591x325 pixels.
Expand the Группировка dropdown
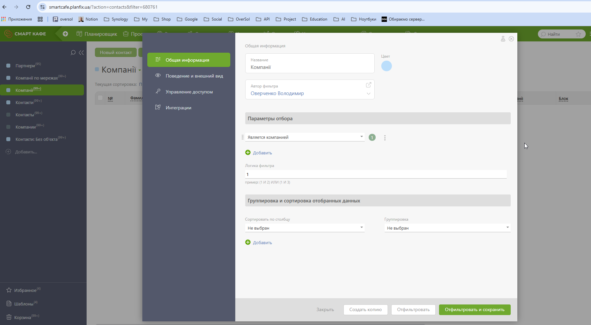(447, 228)
